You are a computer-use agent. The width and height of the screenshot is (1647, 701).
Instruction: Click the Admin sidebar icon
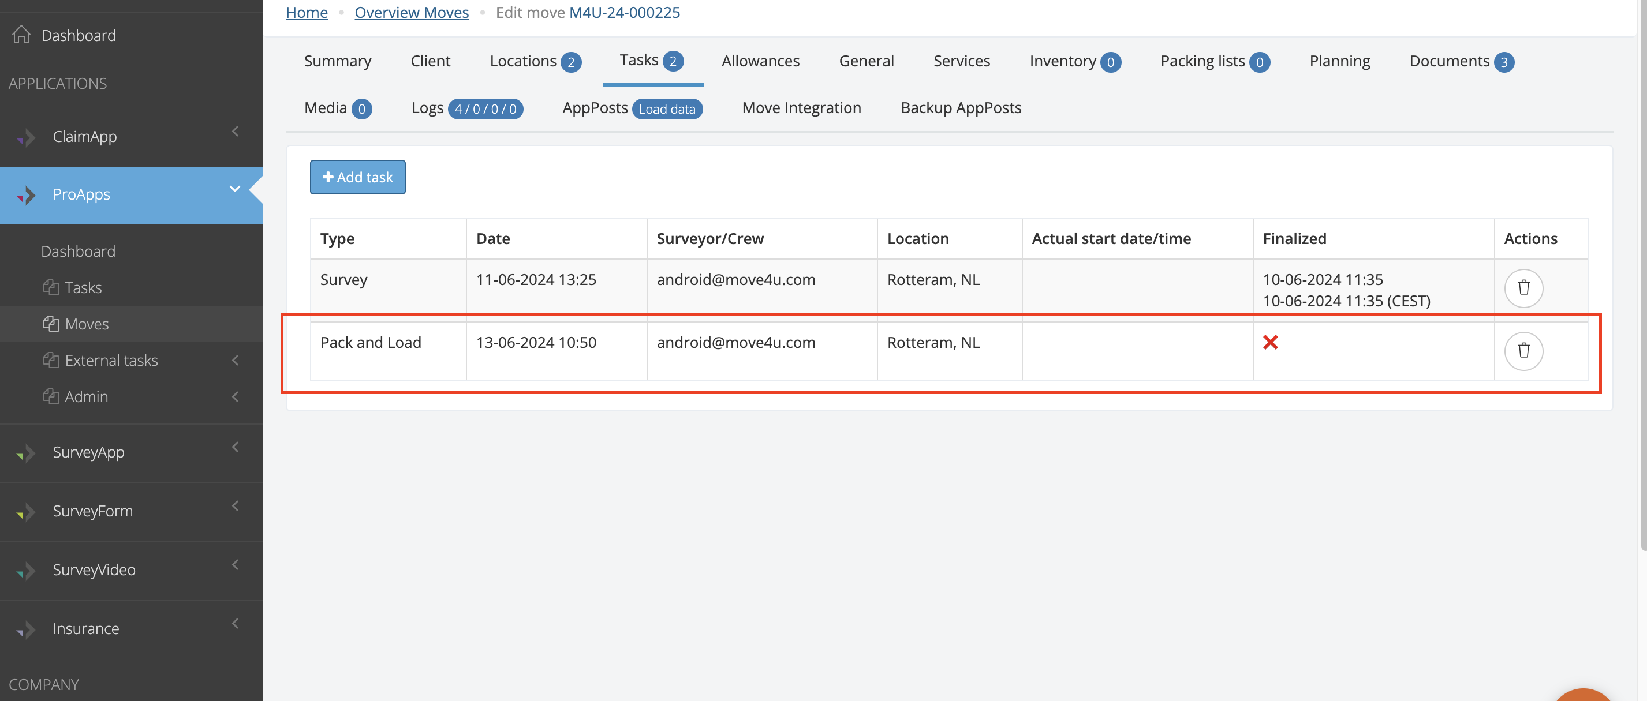[51, 397]
